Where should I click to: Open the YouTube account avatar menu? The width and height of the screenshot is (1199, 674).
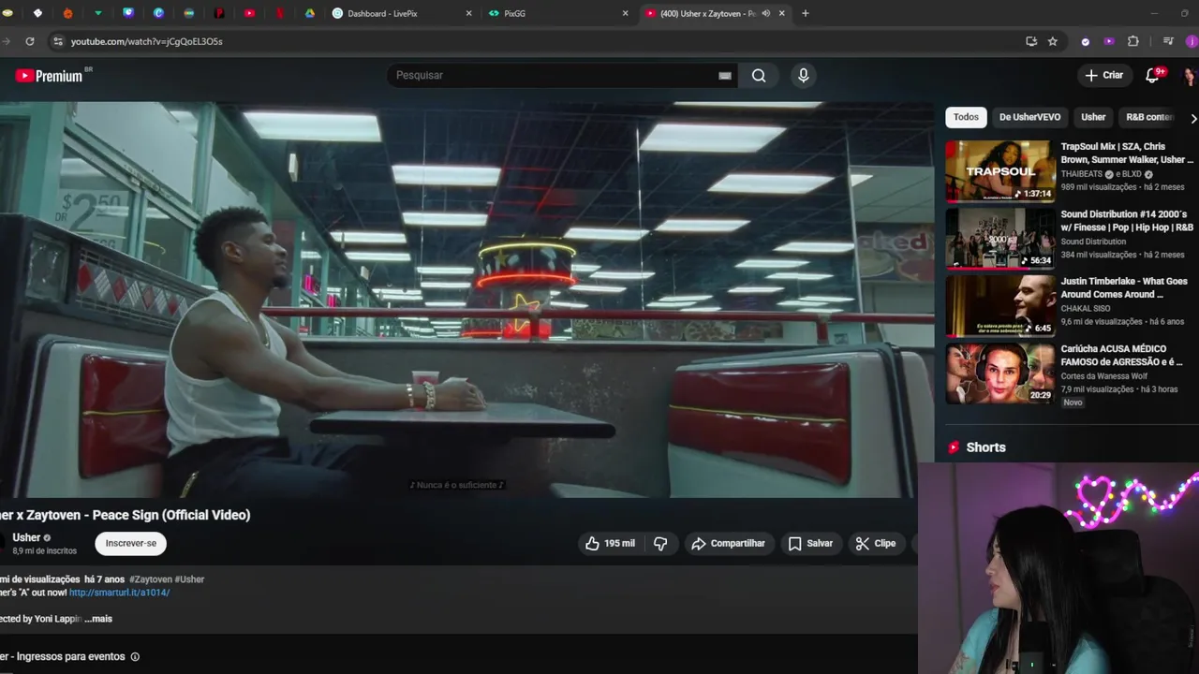click(x=1190, y=76)
